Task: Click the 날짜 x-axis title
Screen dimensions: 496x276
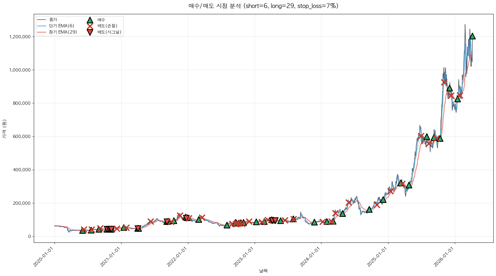Action: tap(263, 271)
